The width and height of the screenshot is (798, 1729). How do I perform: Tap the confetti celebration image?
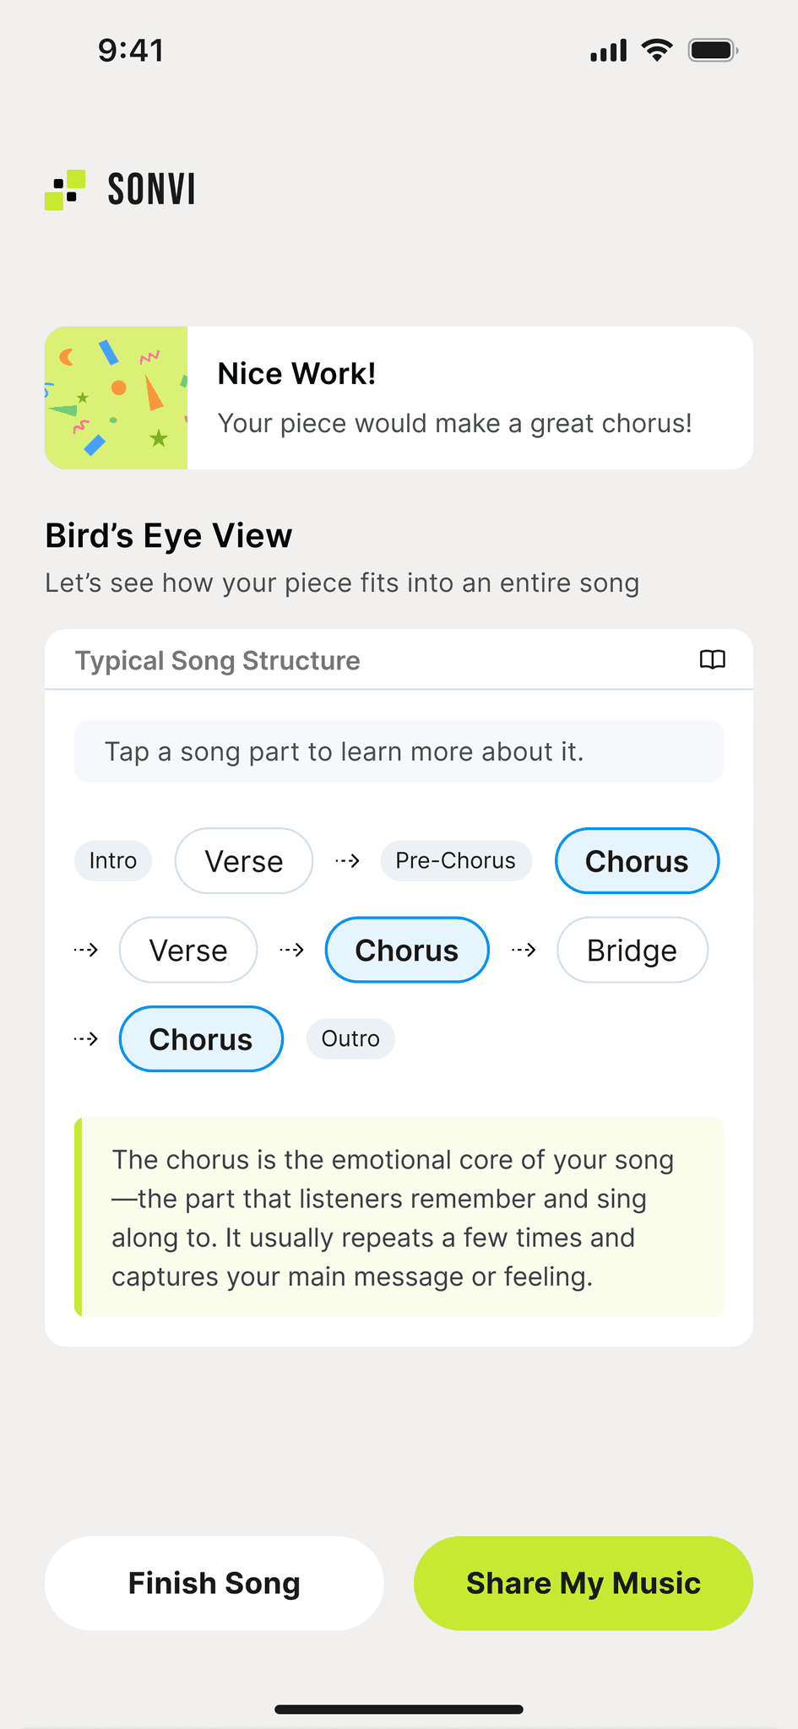tap(116, 398)
